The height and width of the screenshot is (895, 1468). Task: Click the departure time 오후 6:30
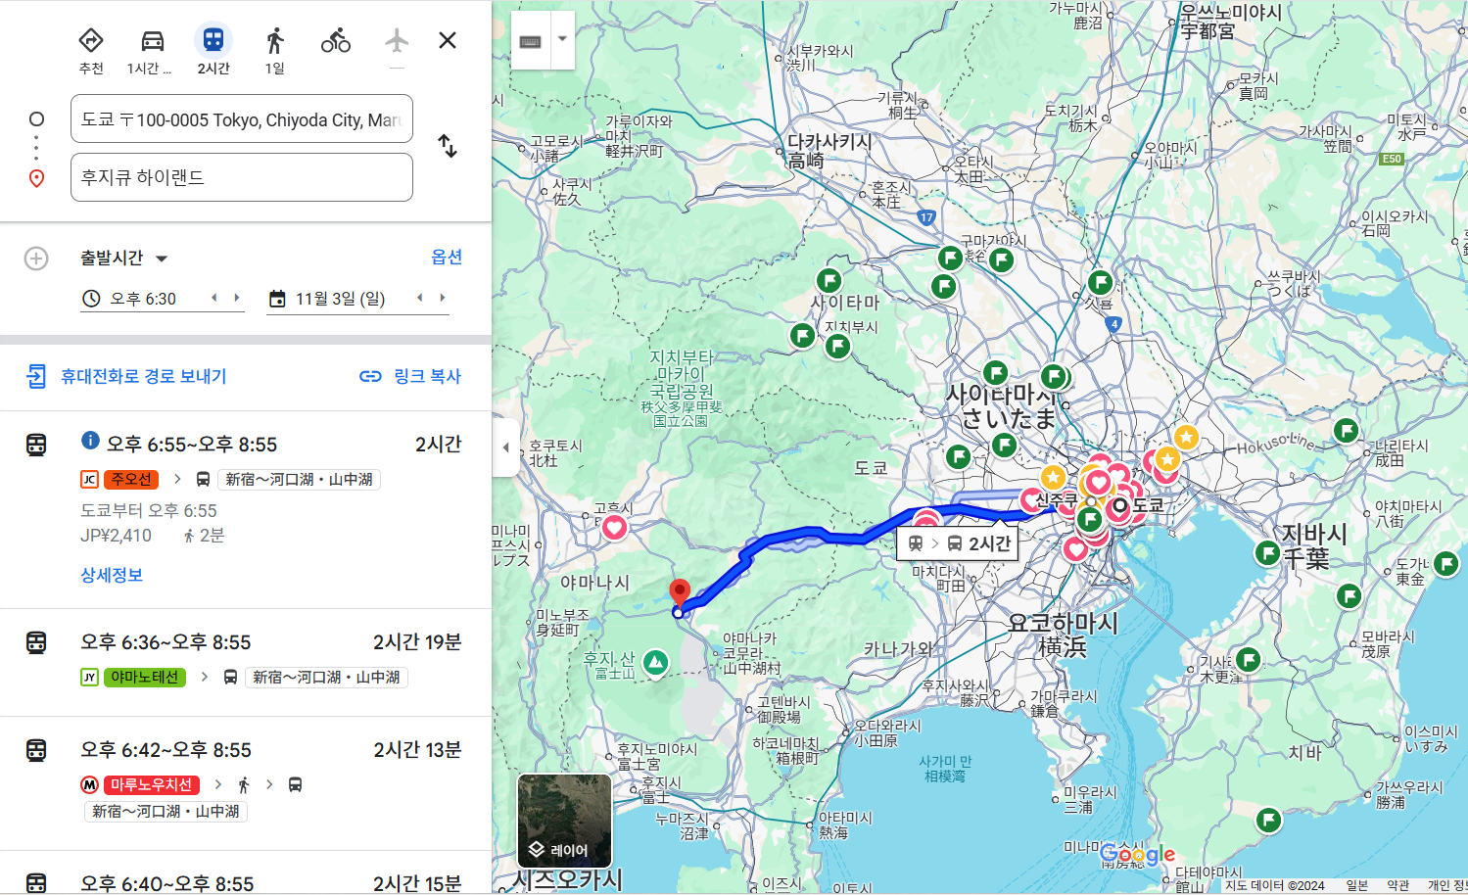[143, 299]
